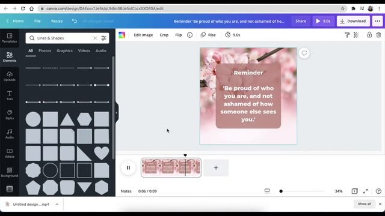The height and width of the screenshot is (216, 385).
Task: Add a new page with plus button
Action: (216, 168)
